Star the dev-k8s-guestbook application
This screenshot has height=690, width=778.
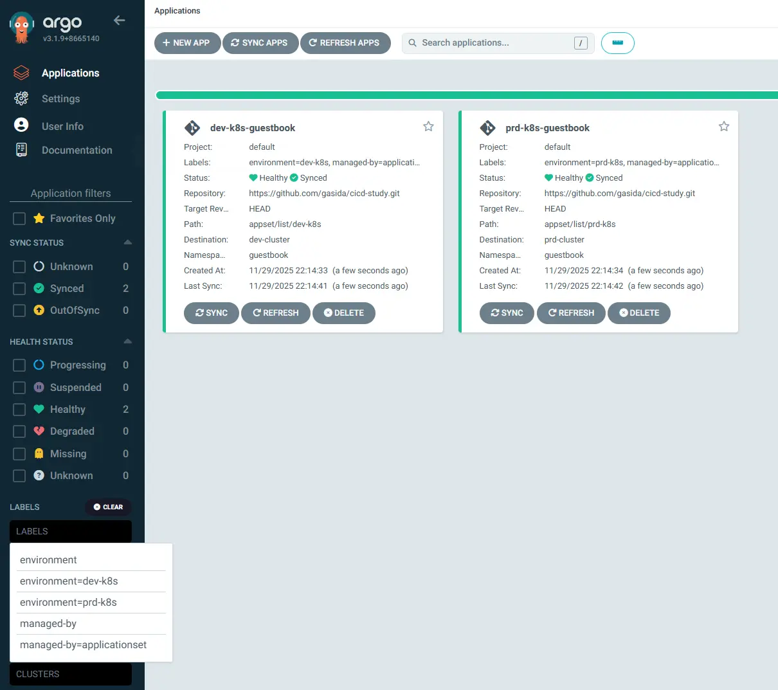click(x=428, y=126)
